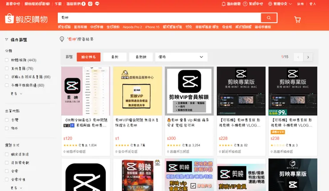Click location pin of the $228 listing
329x191 pixels.
click(220, 151)
